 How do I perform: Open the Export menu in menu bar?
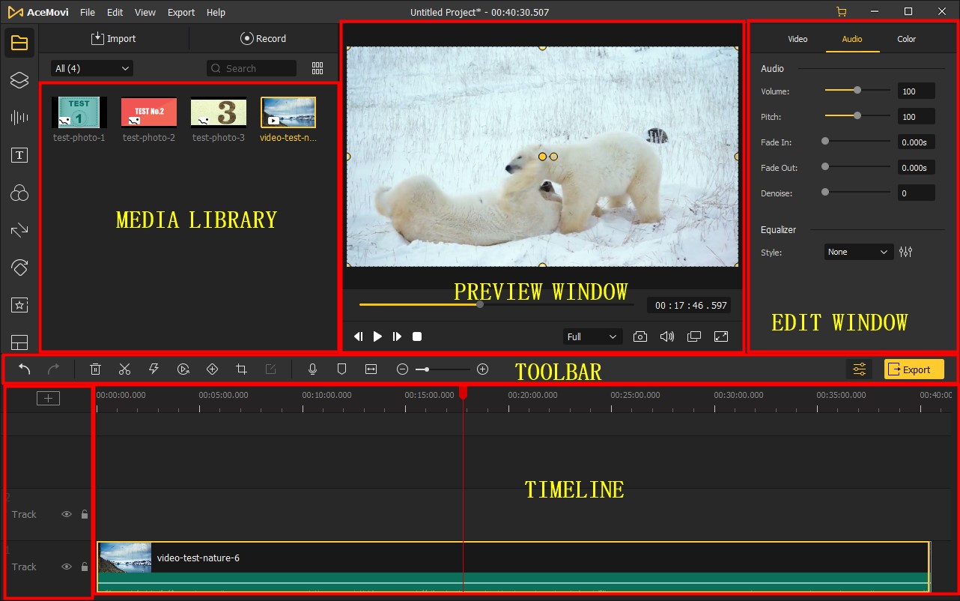click(x=181, y=13)
